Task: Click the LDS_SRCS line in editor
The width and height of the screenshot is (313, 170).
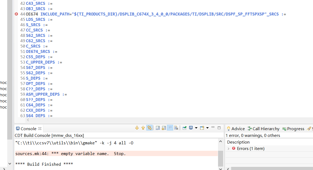Action: pos(39,20)
